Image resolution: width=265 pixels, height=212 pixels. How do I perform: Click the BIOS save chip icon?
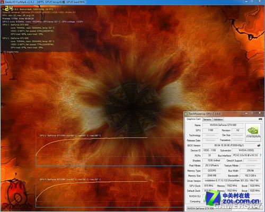point(259,145)
